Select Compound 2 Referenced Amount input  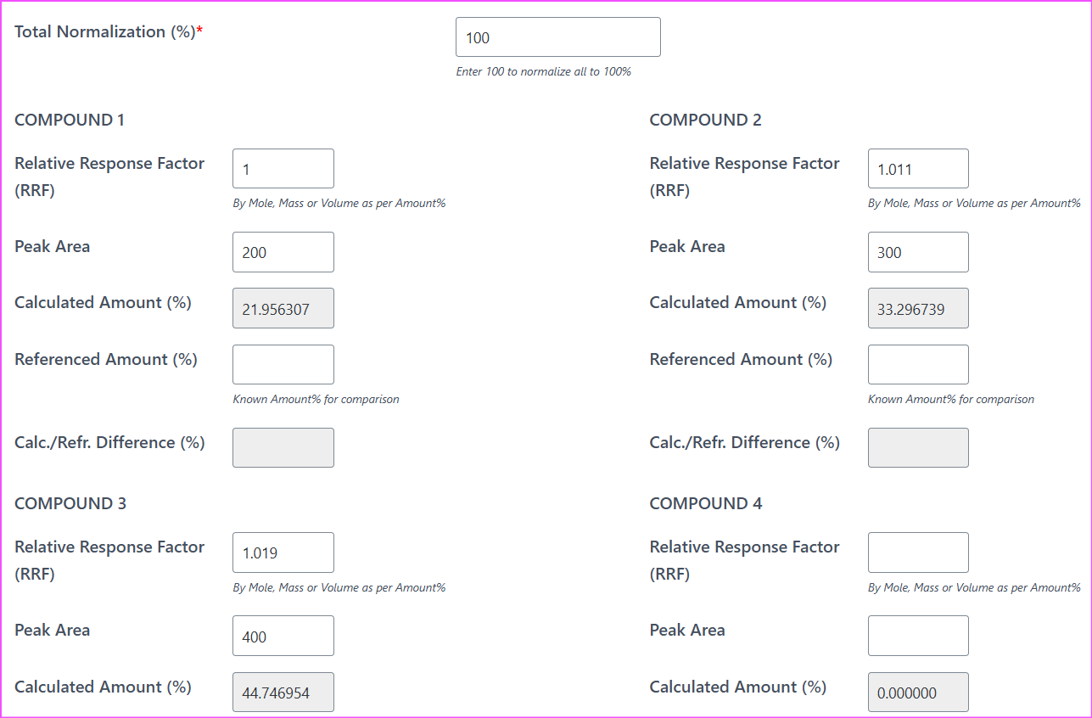[x=917, y=364]
